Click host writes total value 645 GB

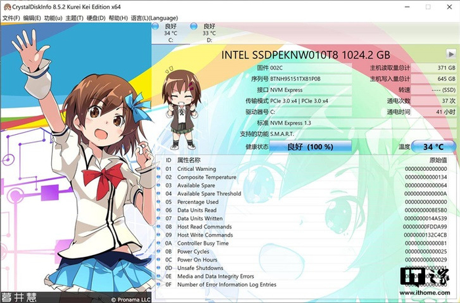(433, 79)
